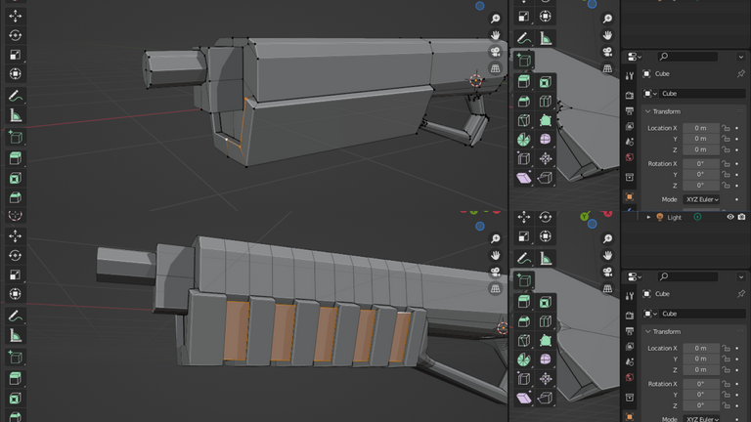Toggle camera view in the plain gun viewport

pyautogui.click(x=495, y=52)
